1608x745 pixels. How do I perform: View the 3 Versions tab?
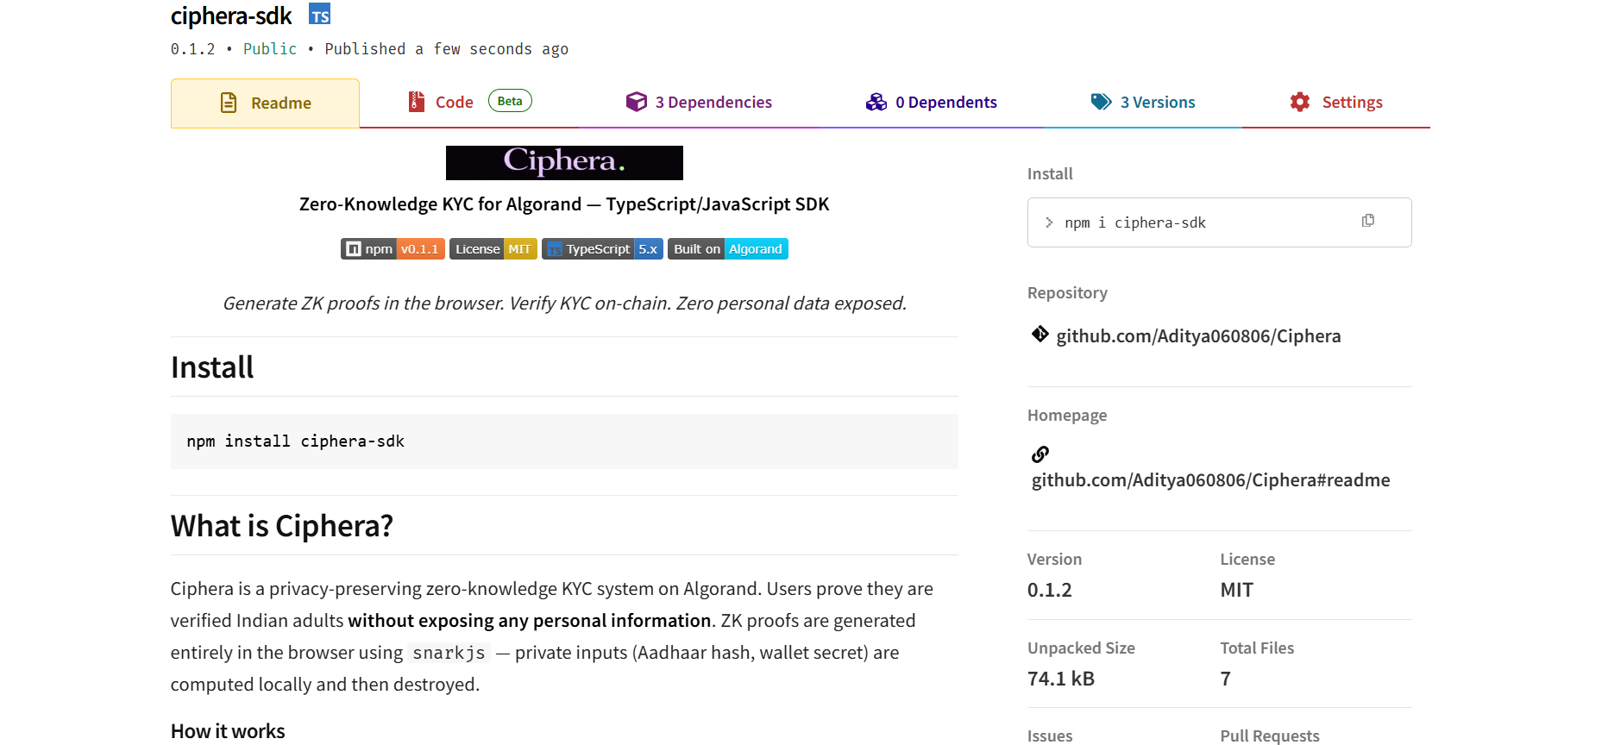(1142, 102)
